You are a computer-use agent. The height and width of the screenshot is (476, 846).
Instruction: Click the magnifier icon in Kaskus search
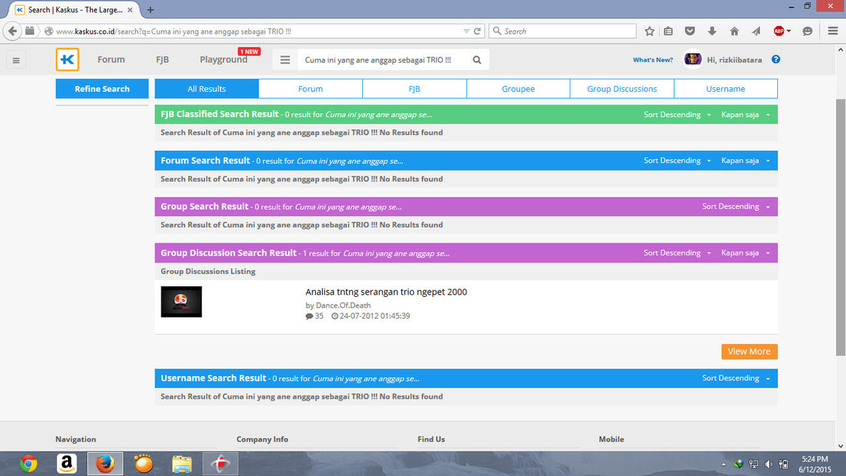pos(477,59)
